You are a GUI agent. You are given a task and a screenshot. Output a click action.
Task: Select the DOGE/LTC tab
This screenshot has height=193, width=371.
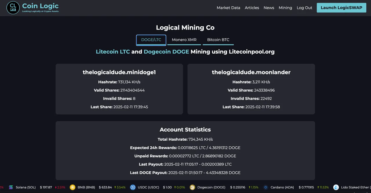[151, 40]
